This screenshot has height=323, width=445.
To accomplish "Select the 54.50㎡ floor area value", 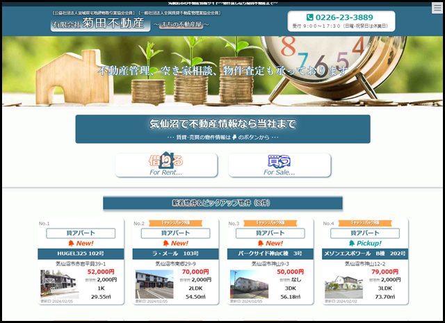I will click(195, 297).
